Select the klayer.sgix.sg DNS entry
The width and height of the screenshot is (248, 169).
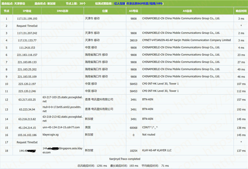pyautogui.click(x=52, y=135)
